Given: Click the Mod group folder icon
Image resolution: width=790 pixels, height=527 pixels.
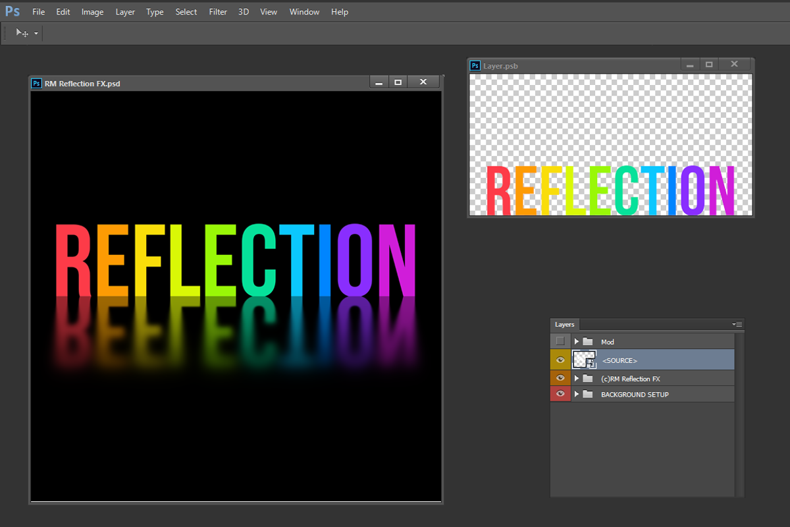Looking at the screenshot, I should click(x=588, y=341).
